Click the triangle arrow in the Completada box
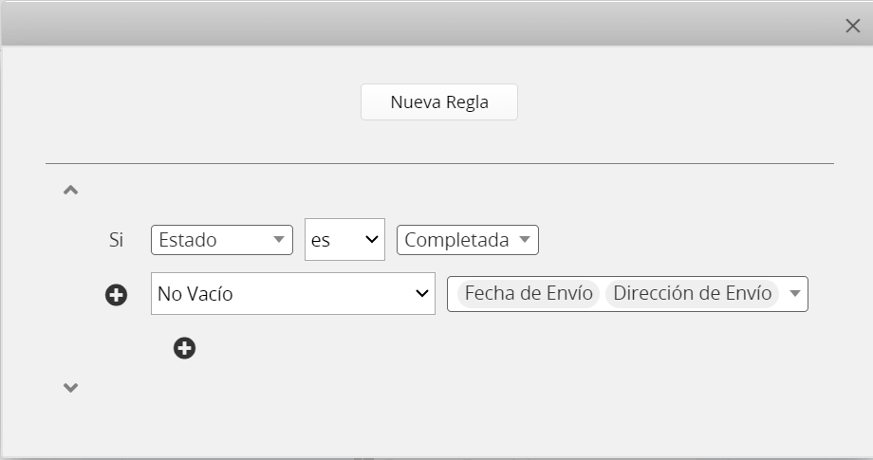The image size is (873, 460). [525, 240]
